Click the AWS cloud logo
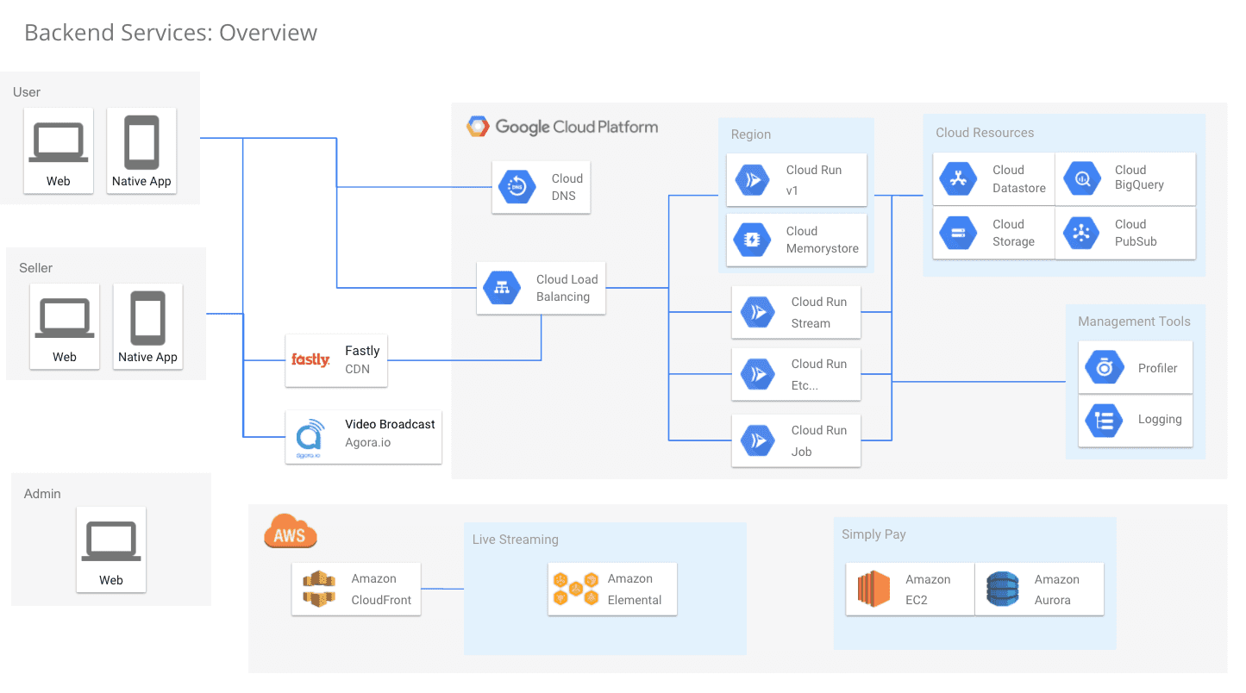 (x=291, y=532)
